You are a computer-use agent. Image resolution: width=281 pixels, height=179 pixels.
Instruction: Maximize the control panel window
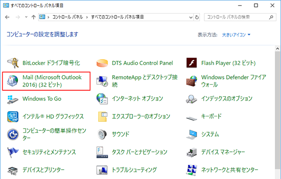pyautogui.click(x=256, y=5)
